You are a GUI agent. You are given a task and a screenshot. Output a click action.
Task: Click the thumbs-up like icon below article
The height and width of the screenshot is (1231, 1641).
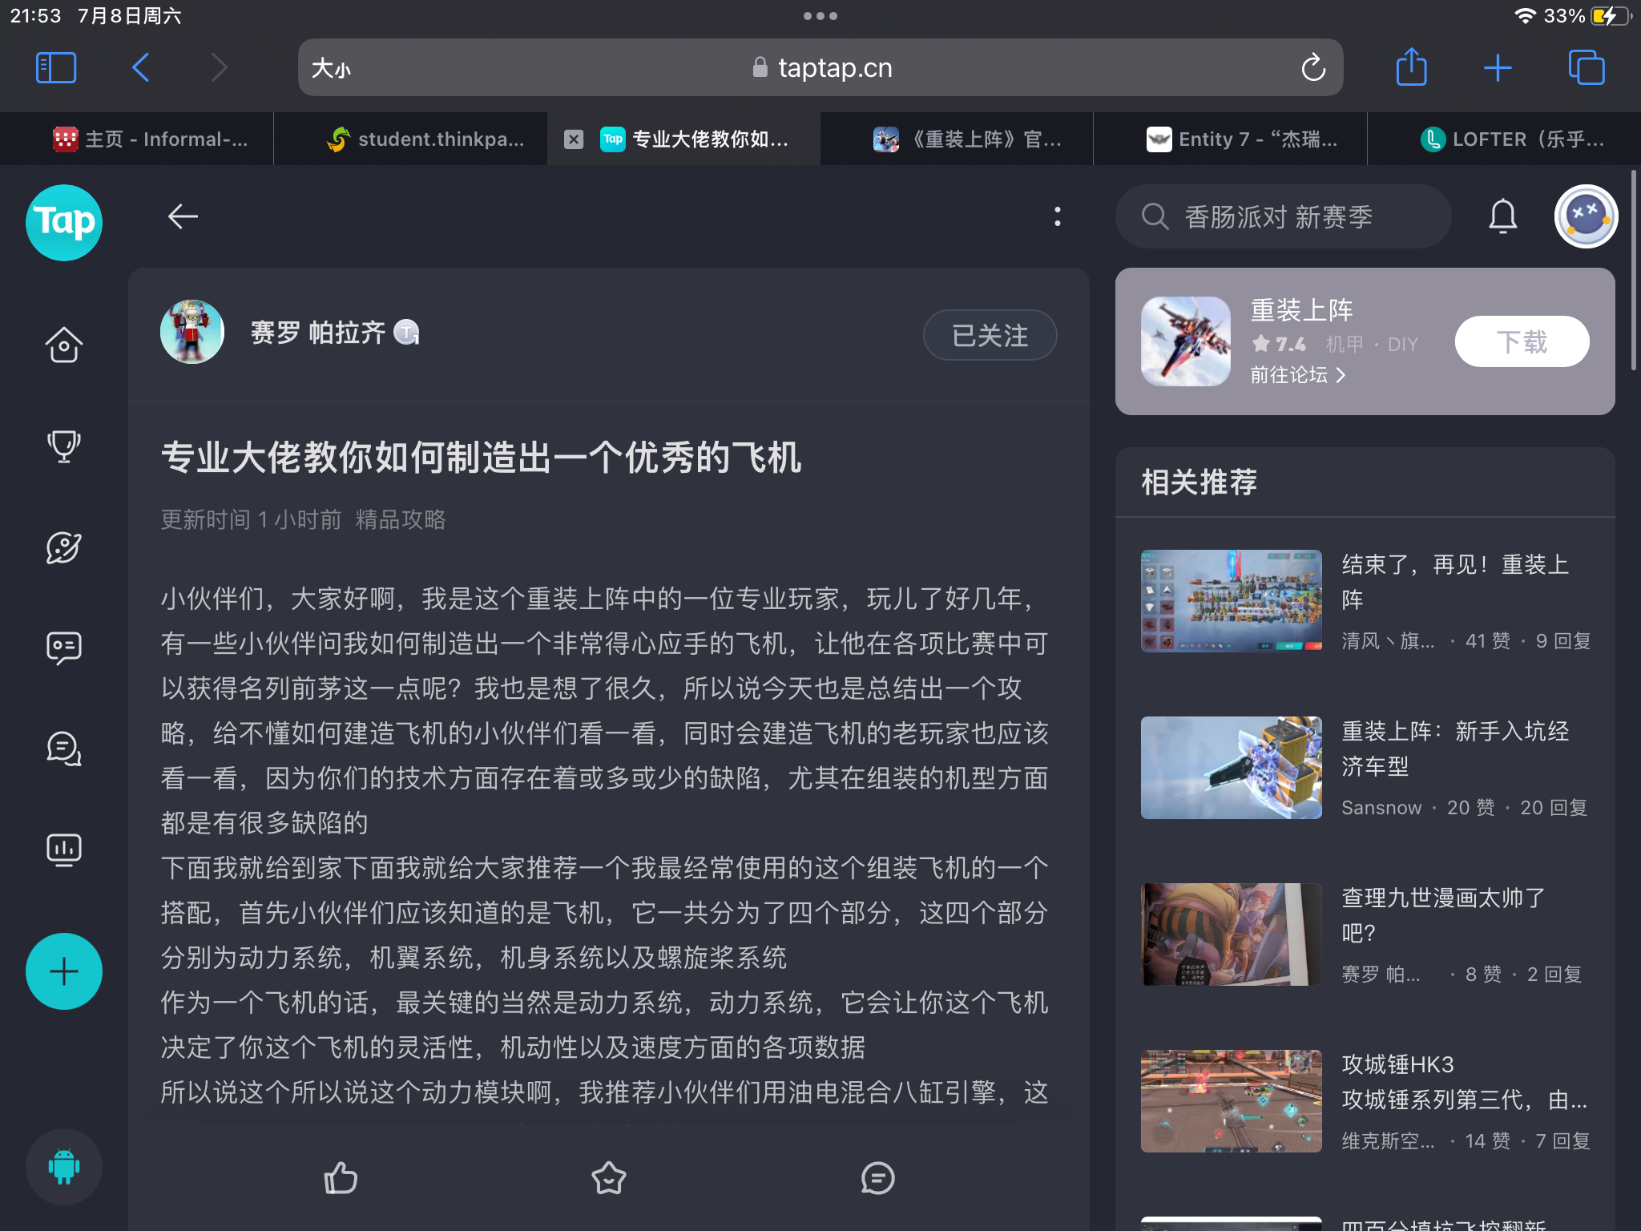tap(341, 1178)
